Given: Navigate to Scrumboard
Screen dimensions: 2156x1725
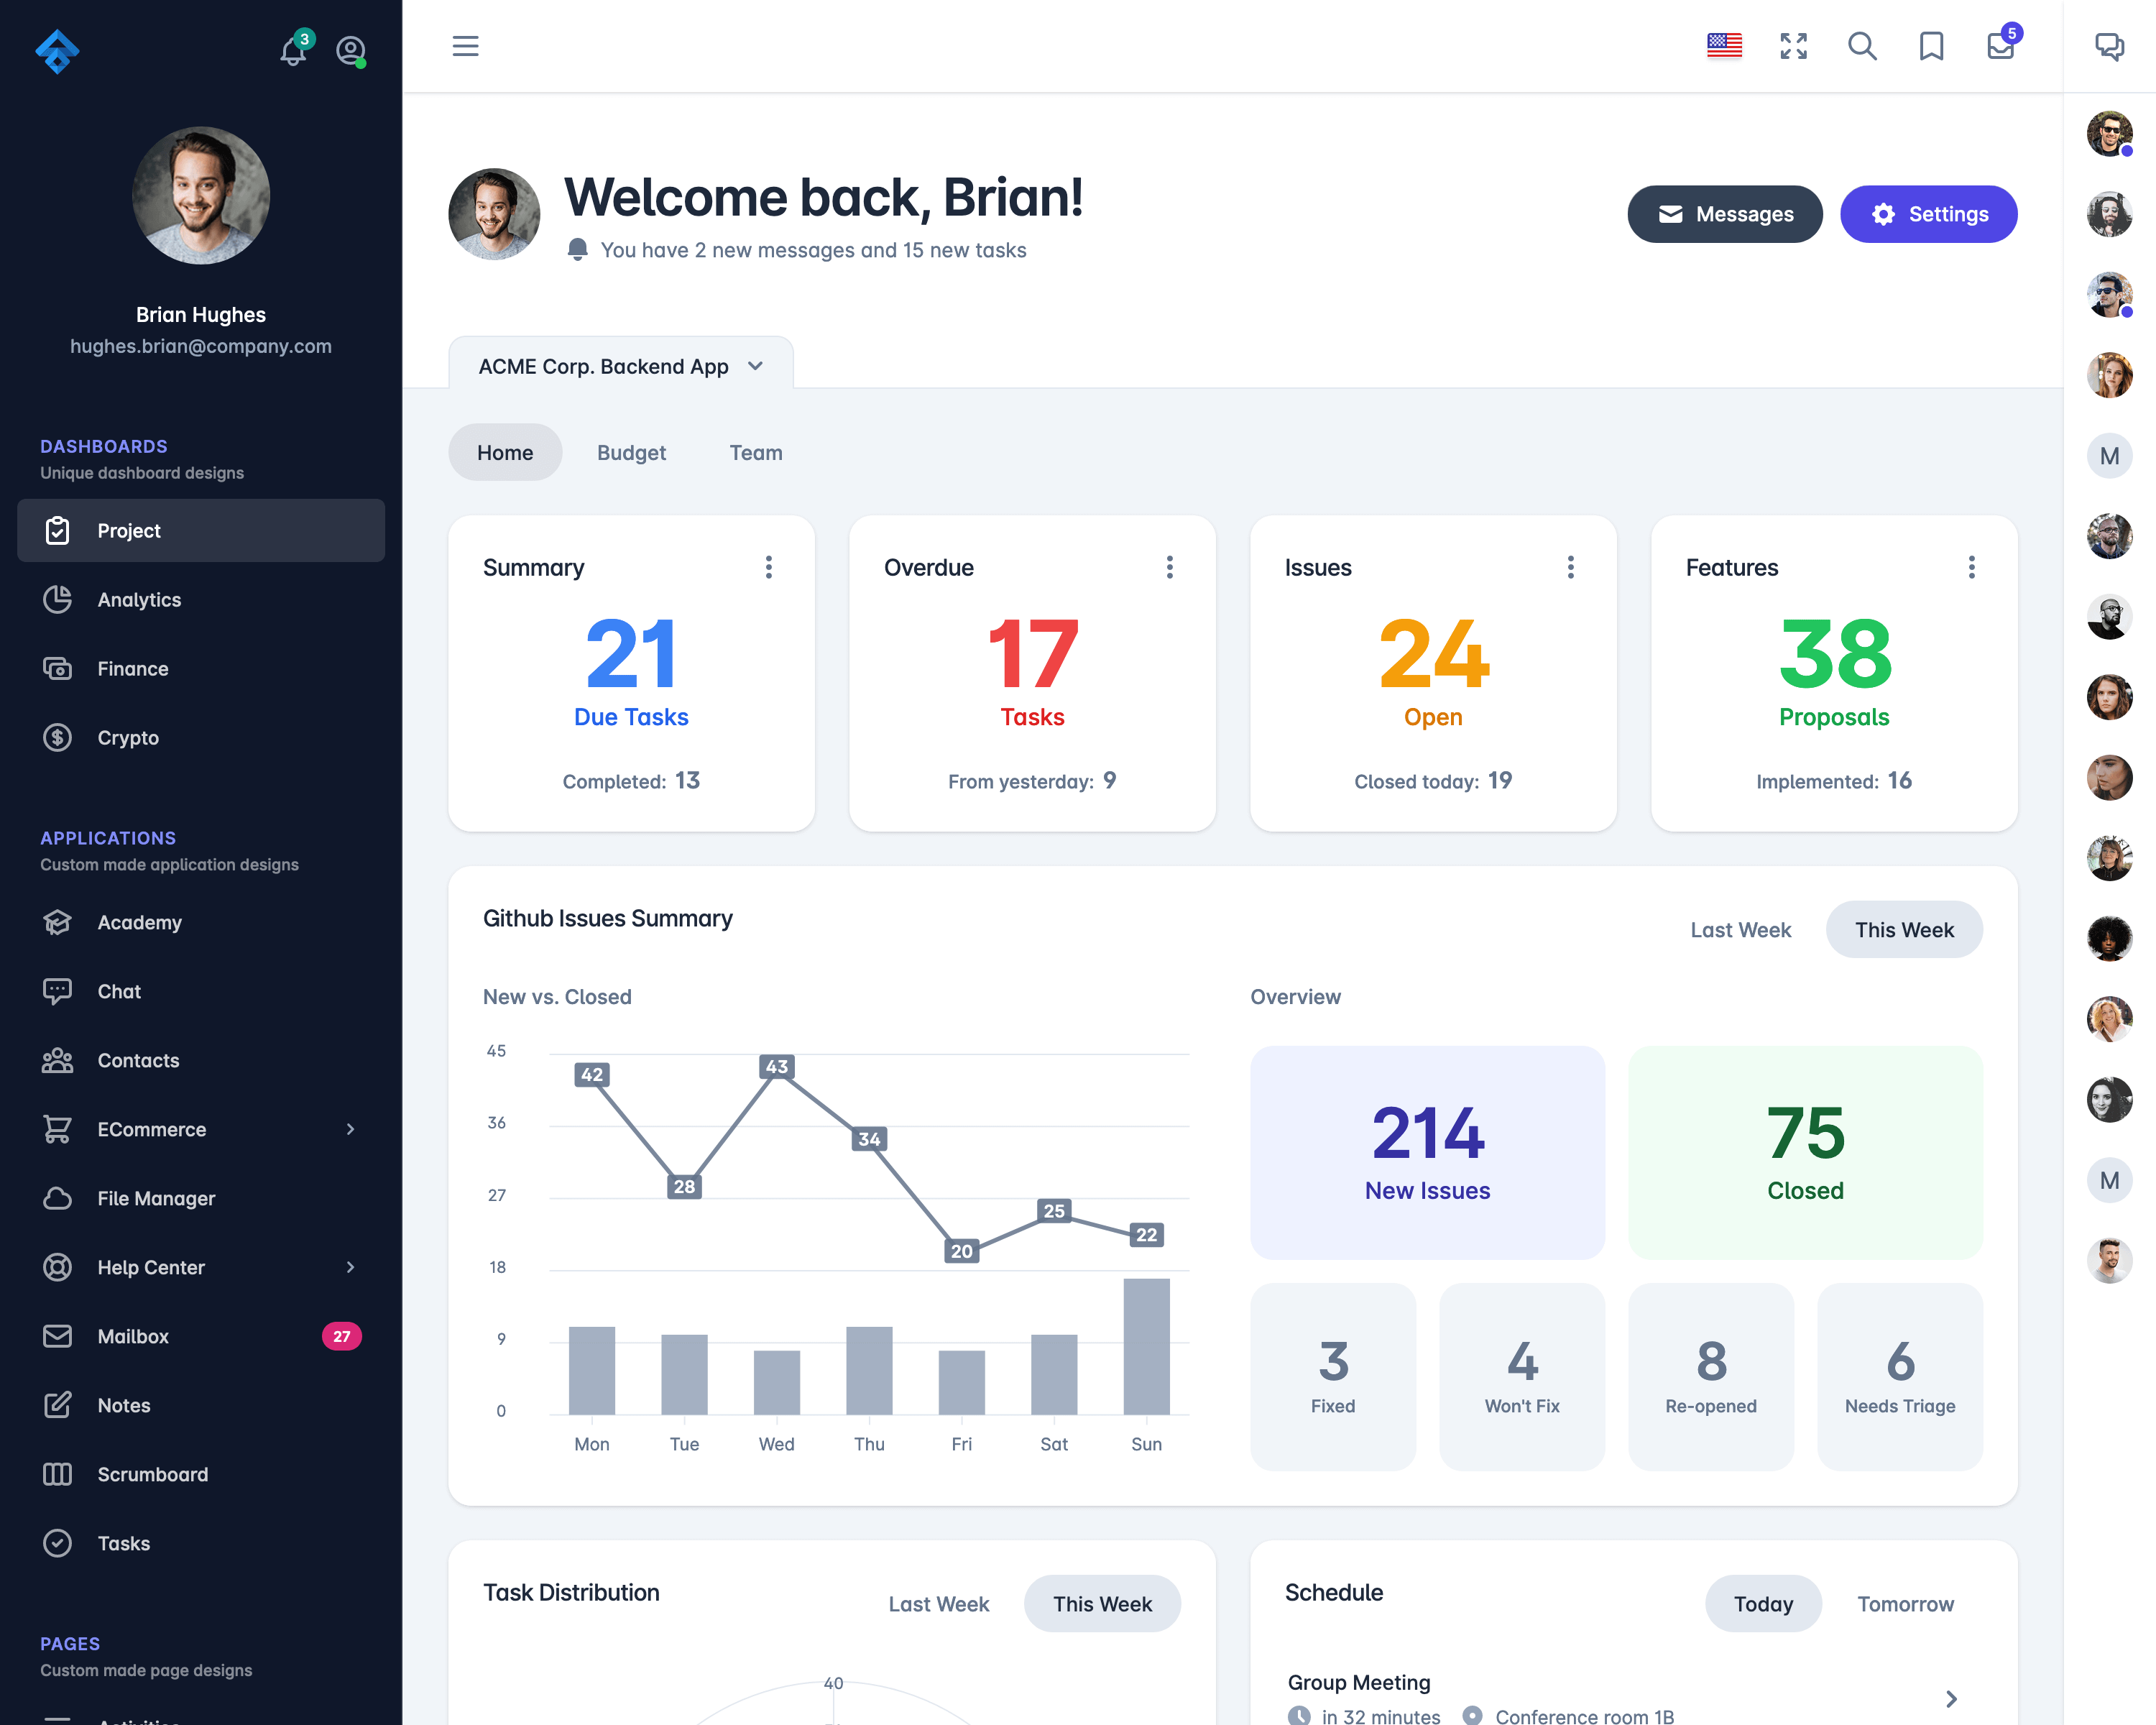Looking at the screenshot, I should click(x=153, y=1473).
